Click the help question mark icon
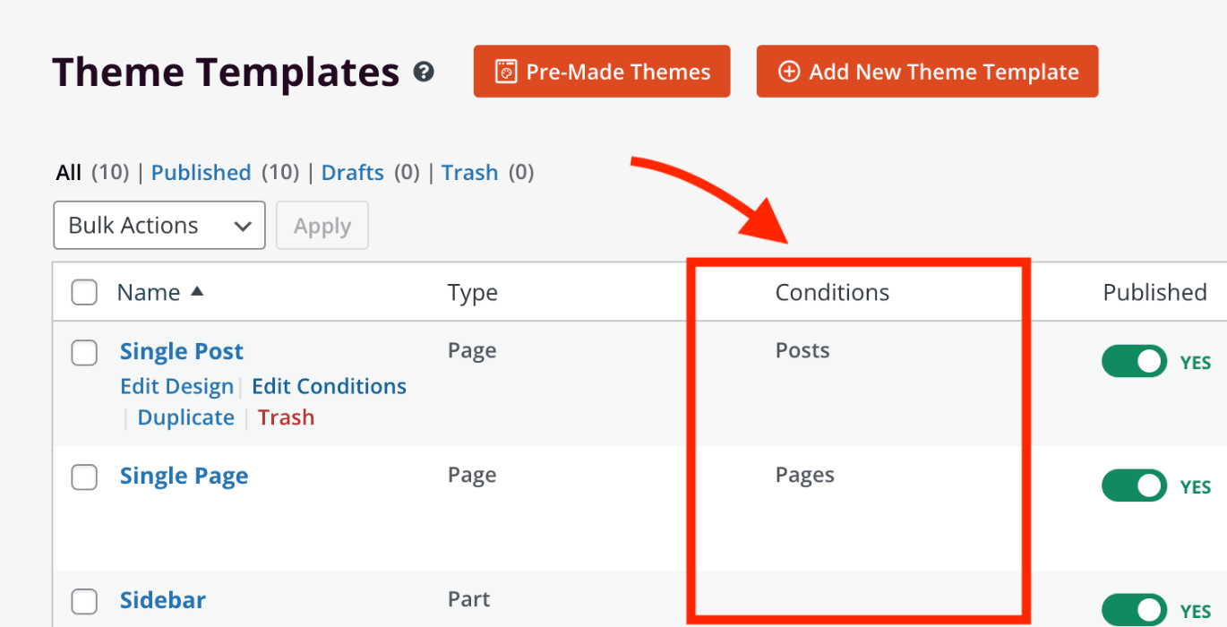Viewport: 1227px width, 627px height. [424, 73]
